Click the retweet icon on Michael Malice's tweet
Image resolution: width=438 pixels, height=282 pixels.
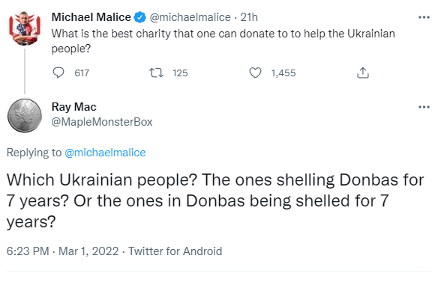click(156, 73)
